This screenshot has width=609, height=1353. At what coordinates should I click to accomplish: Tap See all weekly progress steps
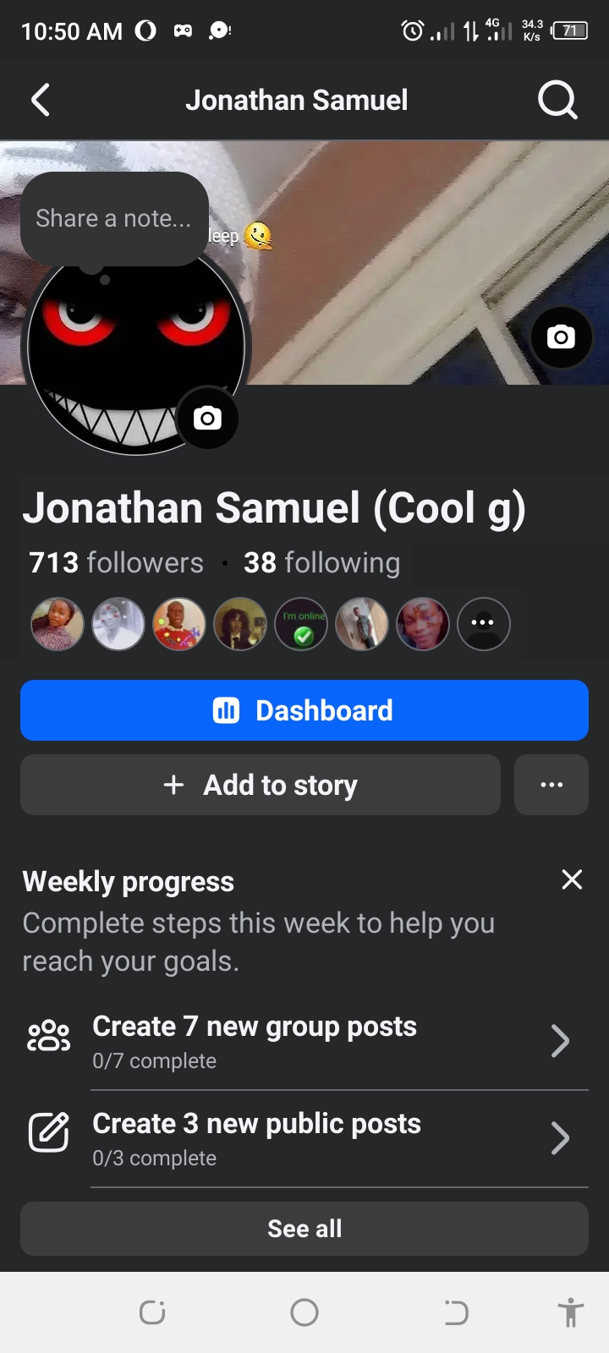coord(304,1229)
